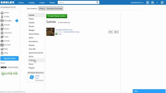166x93 pixels.
Task: Open Games in top navigation
Action: 21,3
